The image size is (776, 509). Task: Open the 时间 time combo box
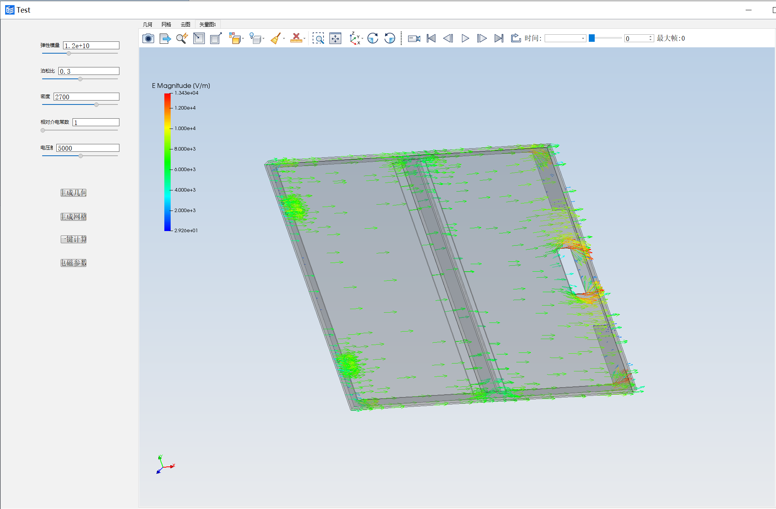[x=565, y=38]
